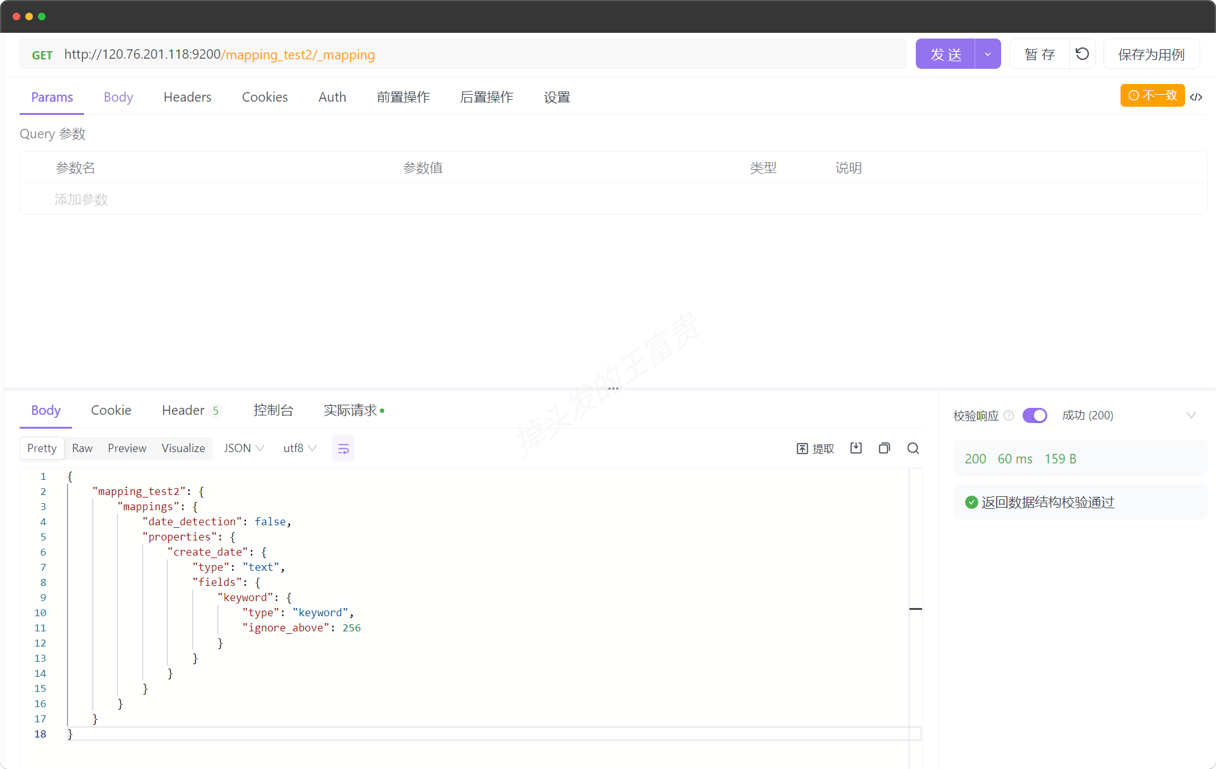
Task: Open the 实际请求 tab
Action: click(353, 410)
